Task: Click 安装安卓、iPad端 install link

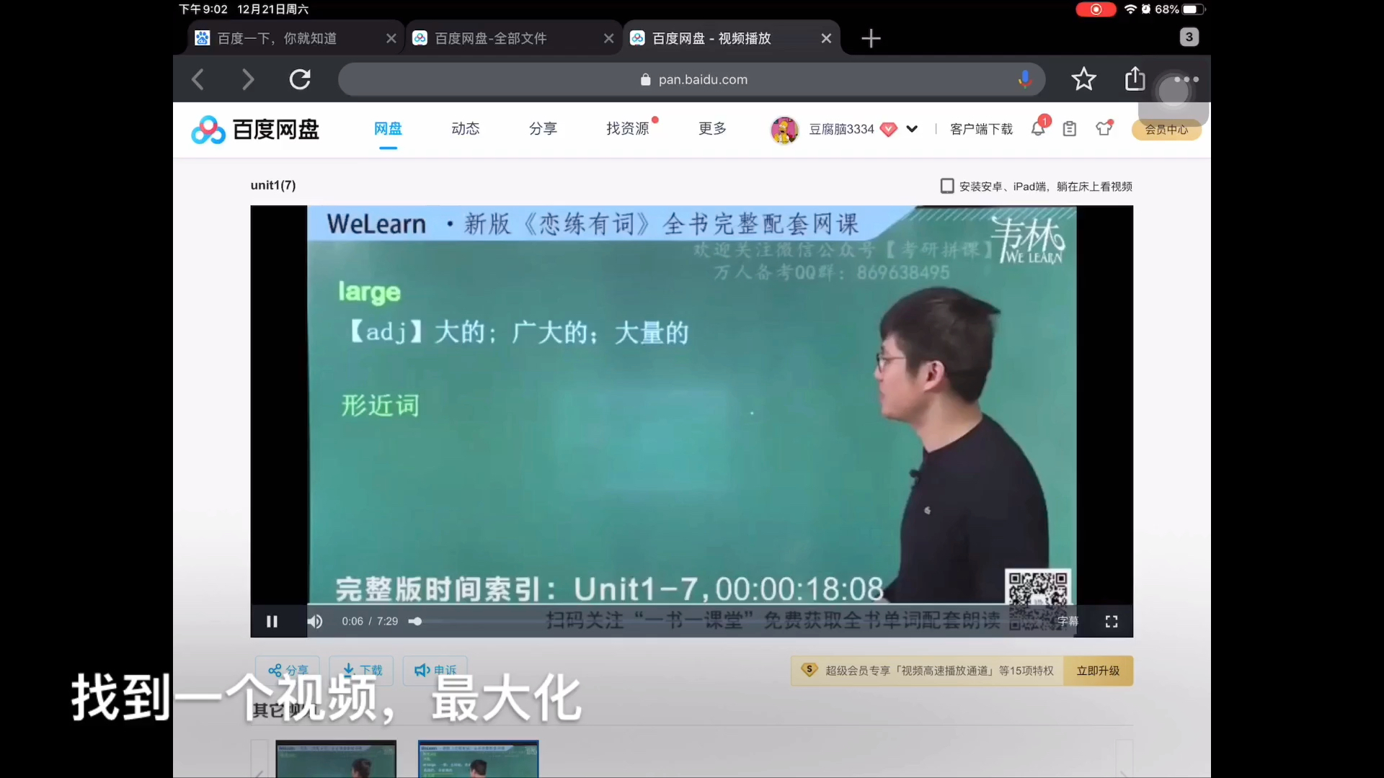Action: coord(1037,187)
